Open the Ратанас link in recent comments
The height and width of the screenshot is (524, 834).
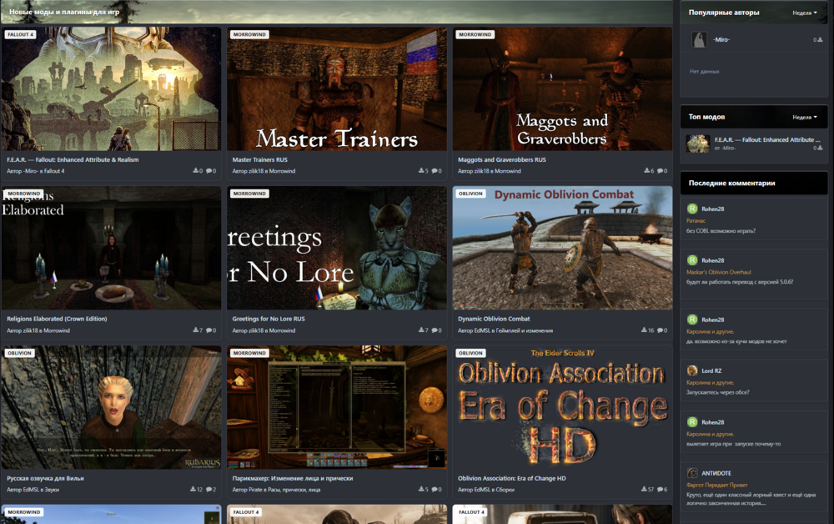coord(696,221)
